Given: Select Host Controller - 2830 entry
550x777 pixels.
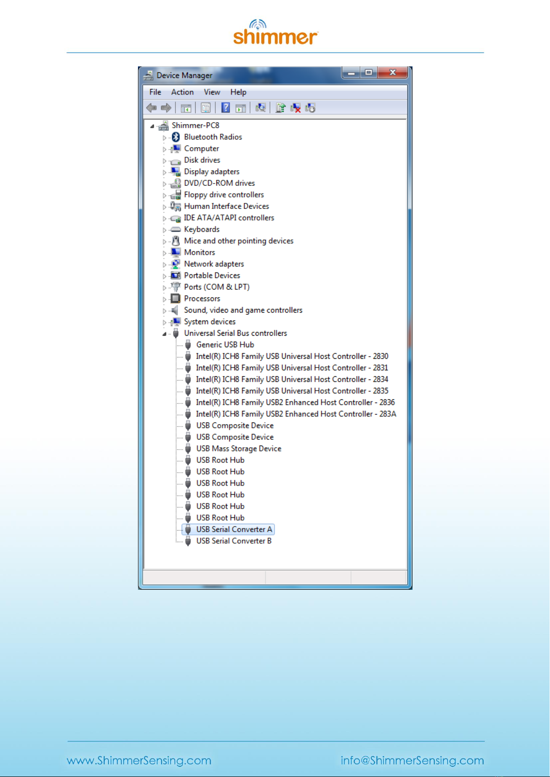Looking at the screenshot, I should pyautogui.click(x=292, y=356).
